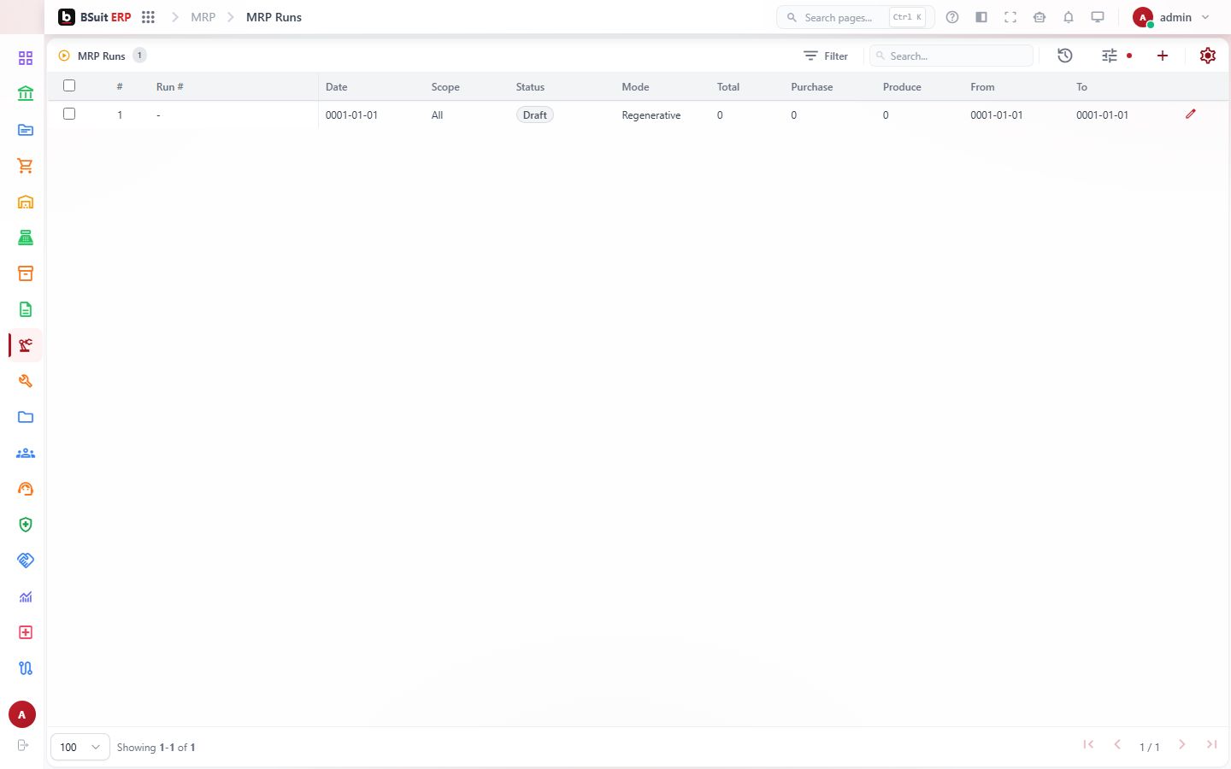Open the people group icon in sidebar

point(26,453)
